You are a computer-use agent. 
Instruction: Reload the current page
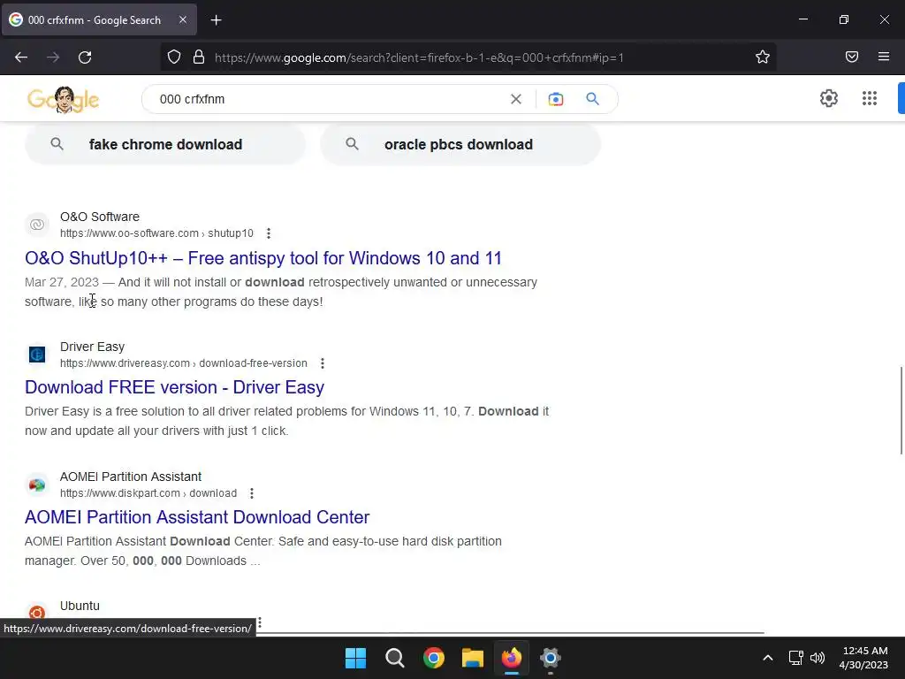[85, 57]
